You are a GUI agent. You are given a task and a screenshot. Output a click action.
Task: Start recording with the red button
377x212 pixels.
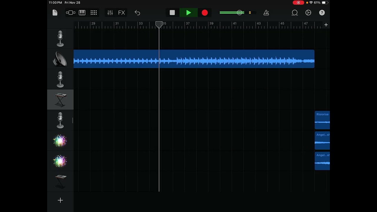(205, 13)
